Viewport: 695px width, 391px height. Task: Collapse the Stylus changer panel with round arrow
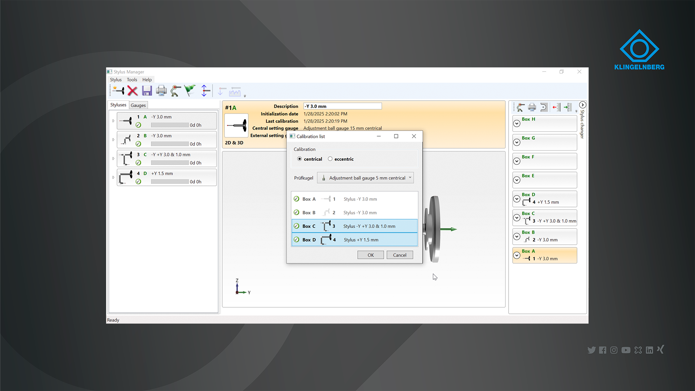(582, 105)
